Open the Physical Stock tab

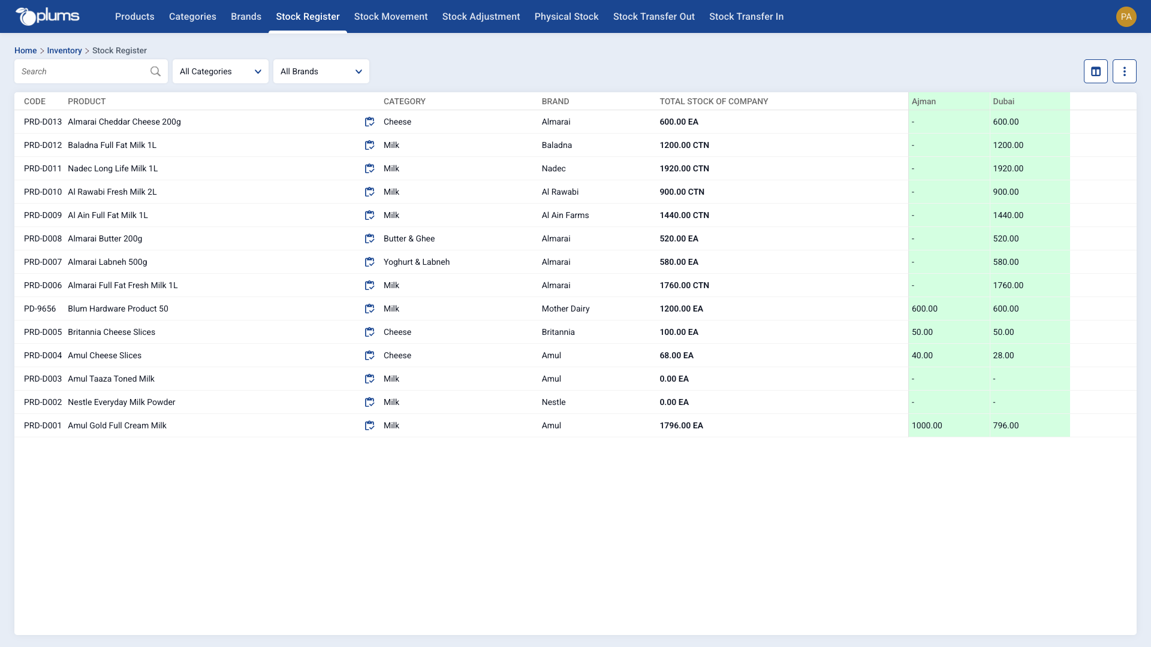click(x=567, y=17)
